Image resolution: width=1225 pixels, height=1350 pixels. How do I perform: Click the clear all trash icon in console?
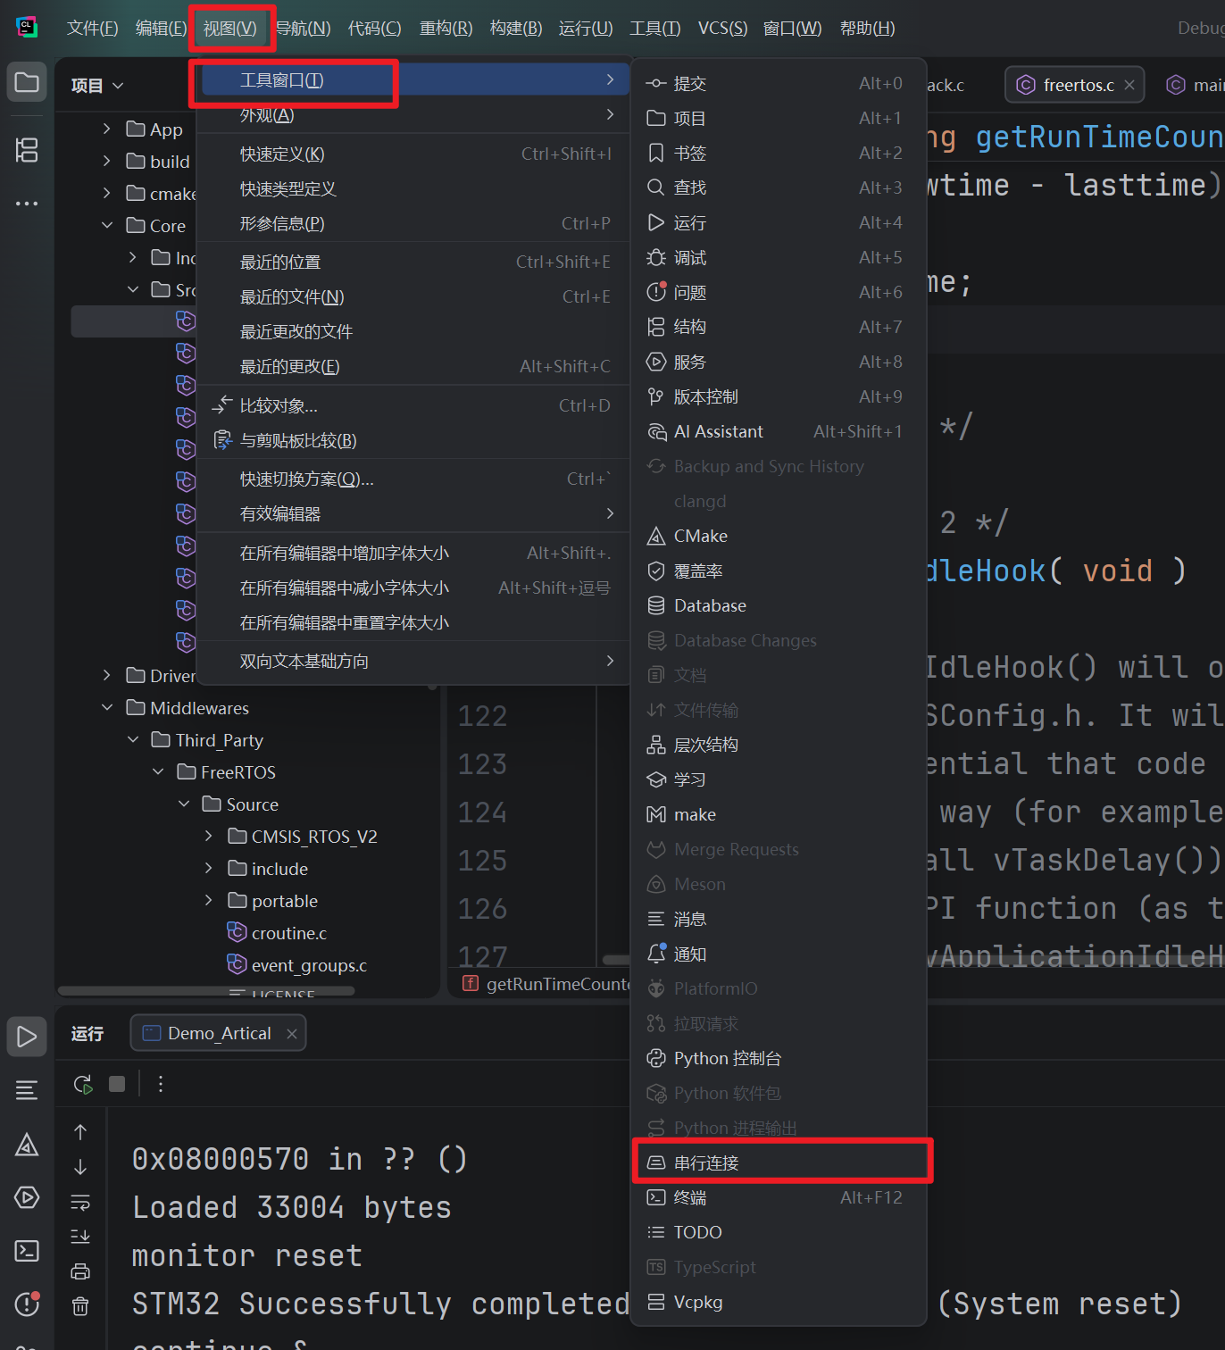coord(80,1306)
